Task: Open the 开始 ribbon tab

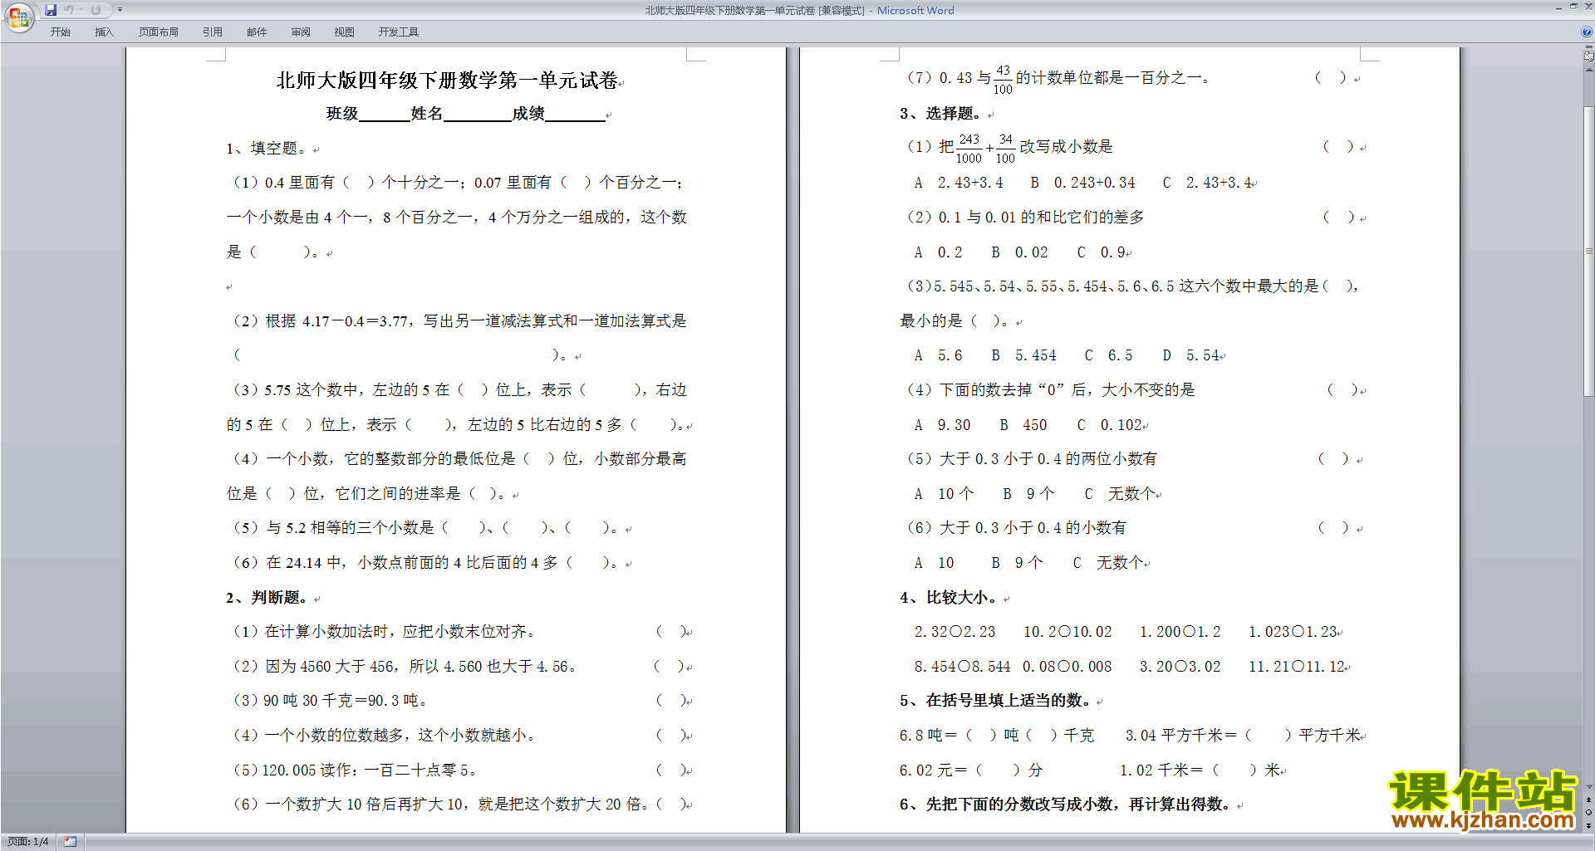Action: coord(61,32)
